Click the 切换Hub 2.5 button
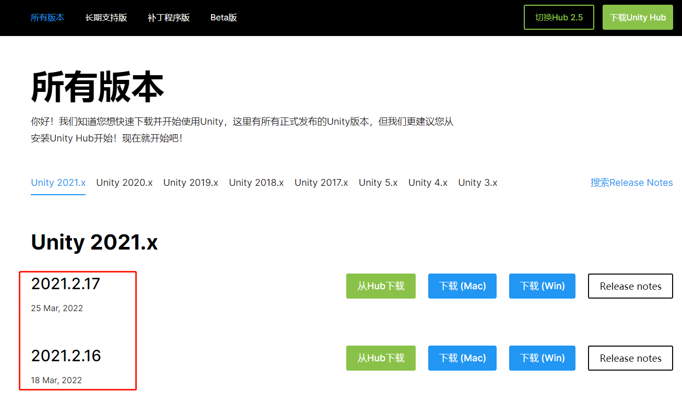Viewport: 682px width, 403px height. tap(559, 17)
